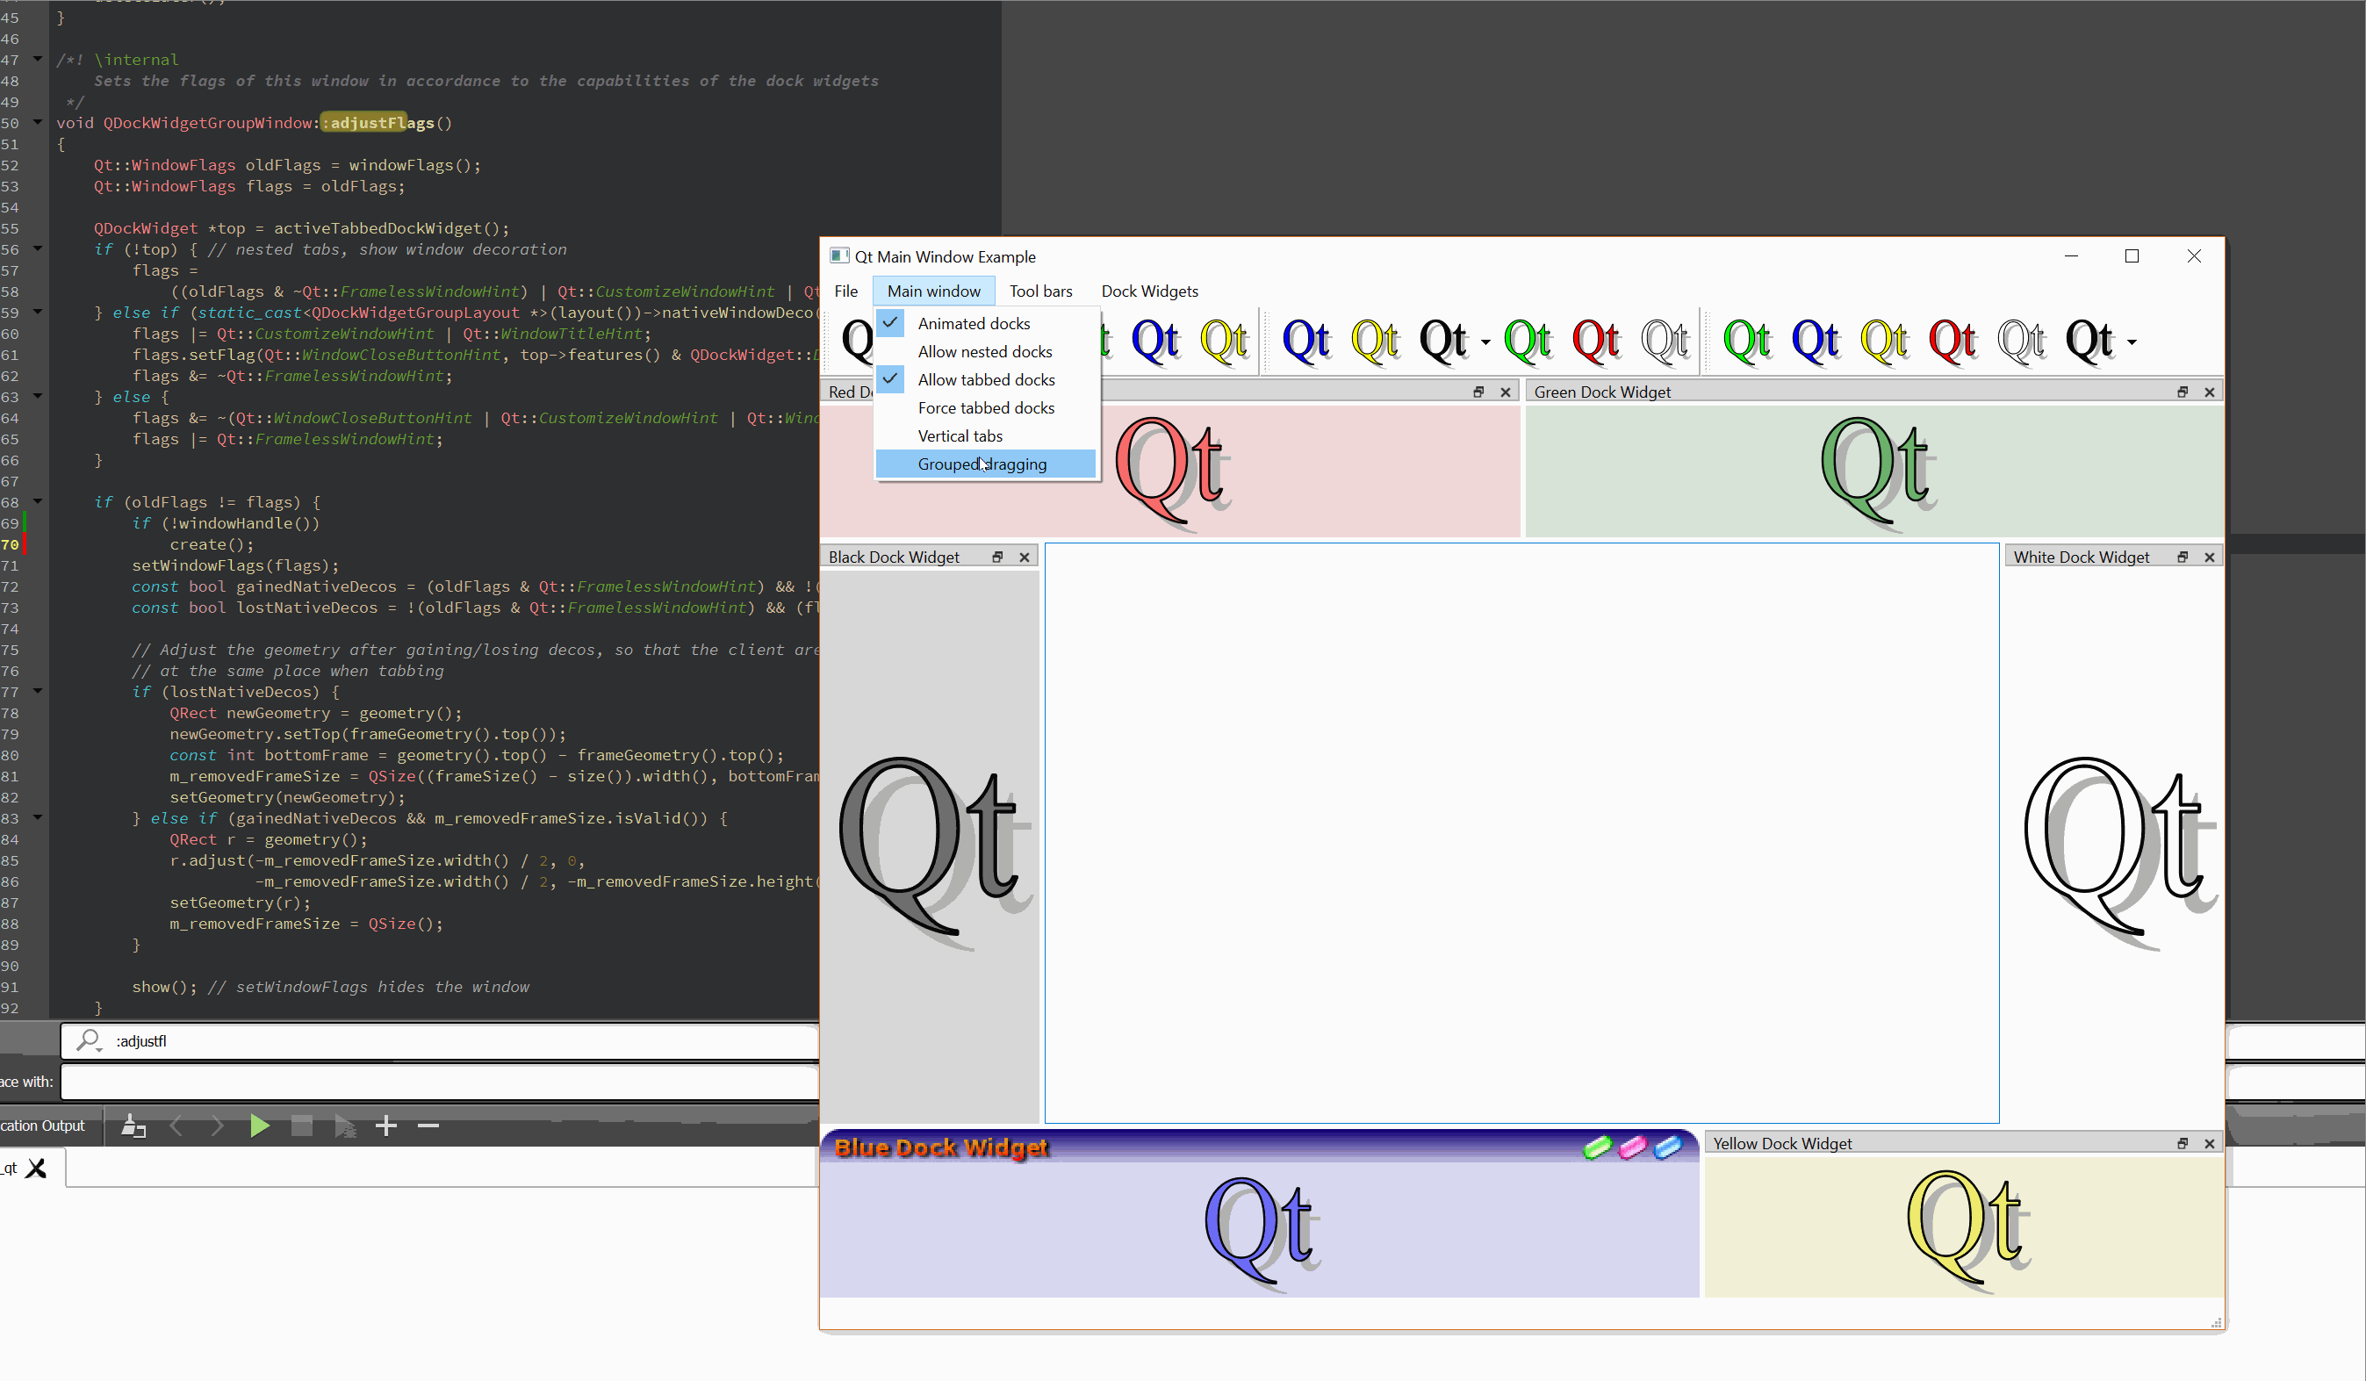The height and width of the screenshot is (1381, 2366).
Task: Open search options magnifier dropdown in find bar
Action: [x=90, y=1041]
